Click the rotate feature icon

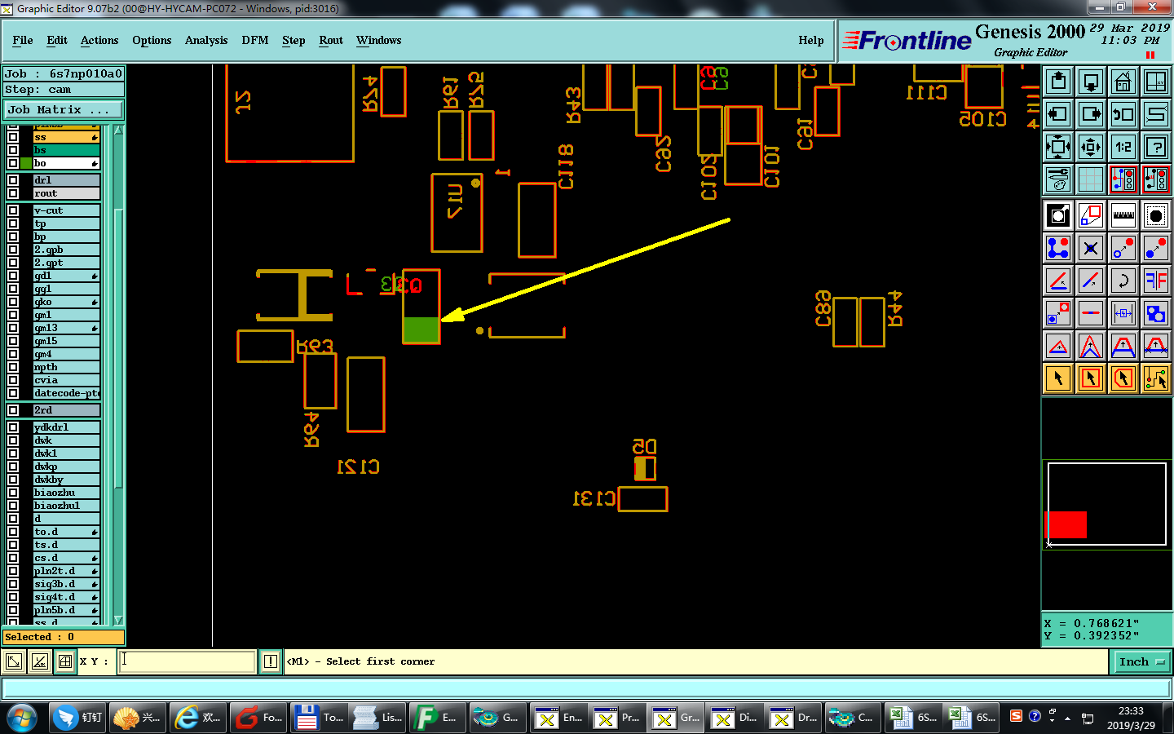[1123, 281]
